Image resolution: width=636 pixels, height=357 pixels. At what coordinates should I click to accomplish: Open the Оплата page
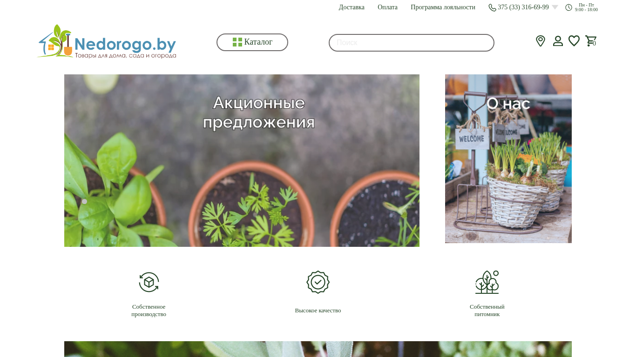tap(387, 7)
